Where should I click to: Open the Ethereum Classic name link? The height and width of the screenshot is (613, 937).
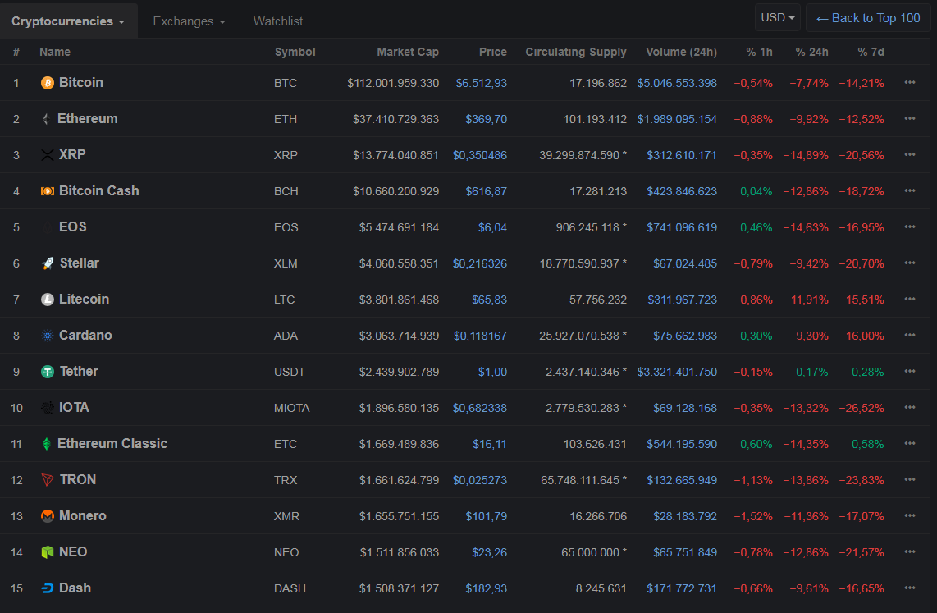coord(112,443)
